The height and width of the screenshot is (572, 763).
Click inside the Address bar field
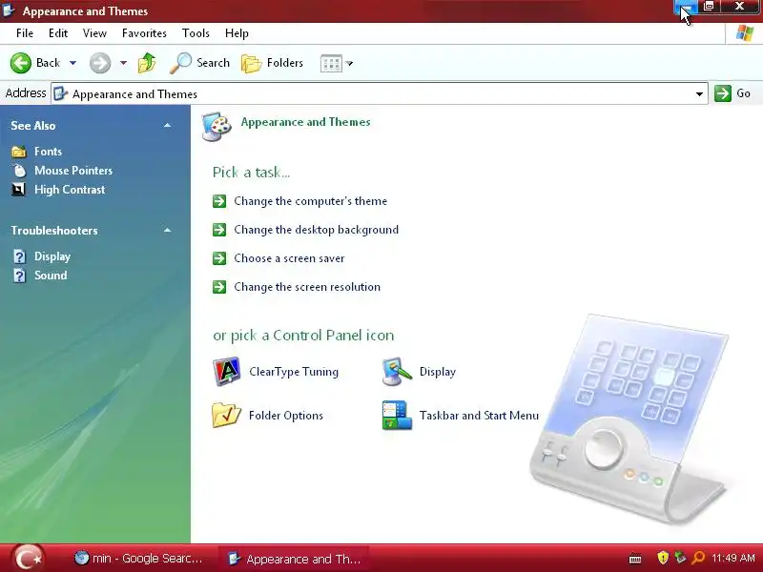point(380,93)
